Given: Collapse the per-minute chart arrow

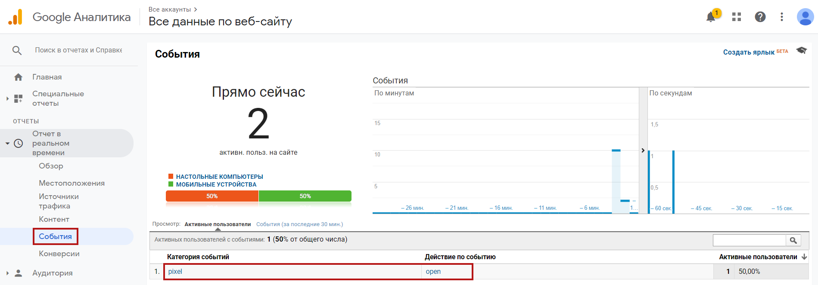Looking at the screenshot, I should pos(643,150).
